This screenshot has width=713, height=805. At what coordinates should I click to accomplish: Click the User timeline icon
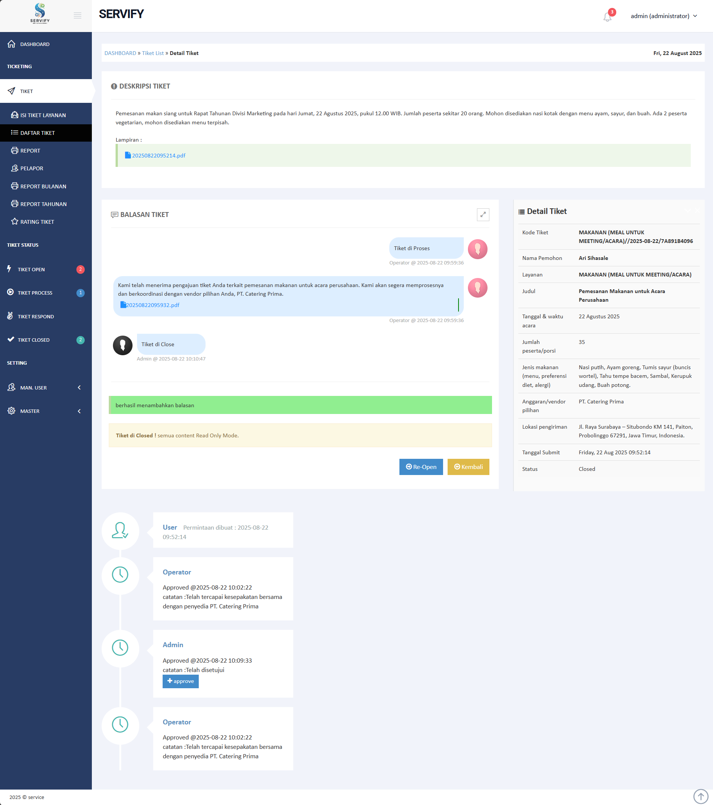(120, 530)
